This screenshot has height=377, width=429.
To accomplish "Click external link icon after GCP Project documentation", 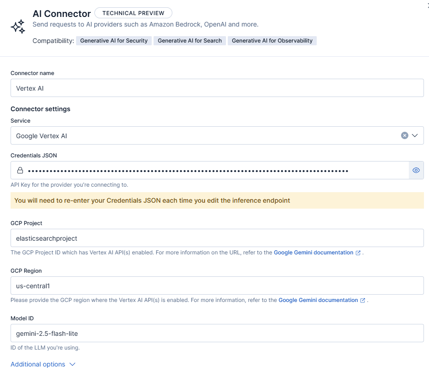I will click(358, 253).
